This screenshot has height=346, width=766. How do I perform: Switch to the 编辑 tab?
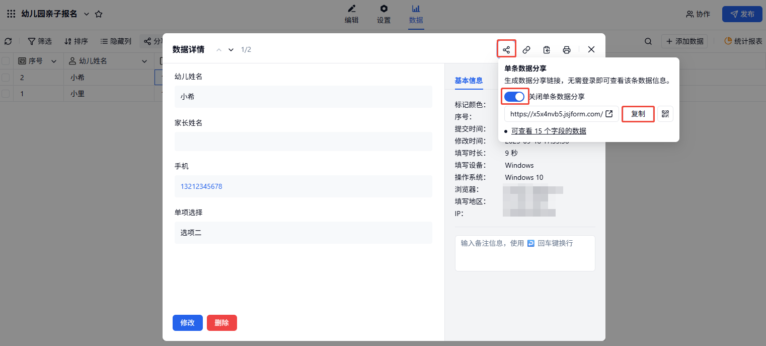coord(351,15)
